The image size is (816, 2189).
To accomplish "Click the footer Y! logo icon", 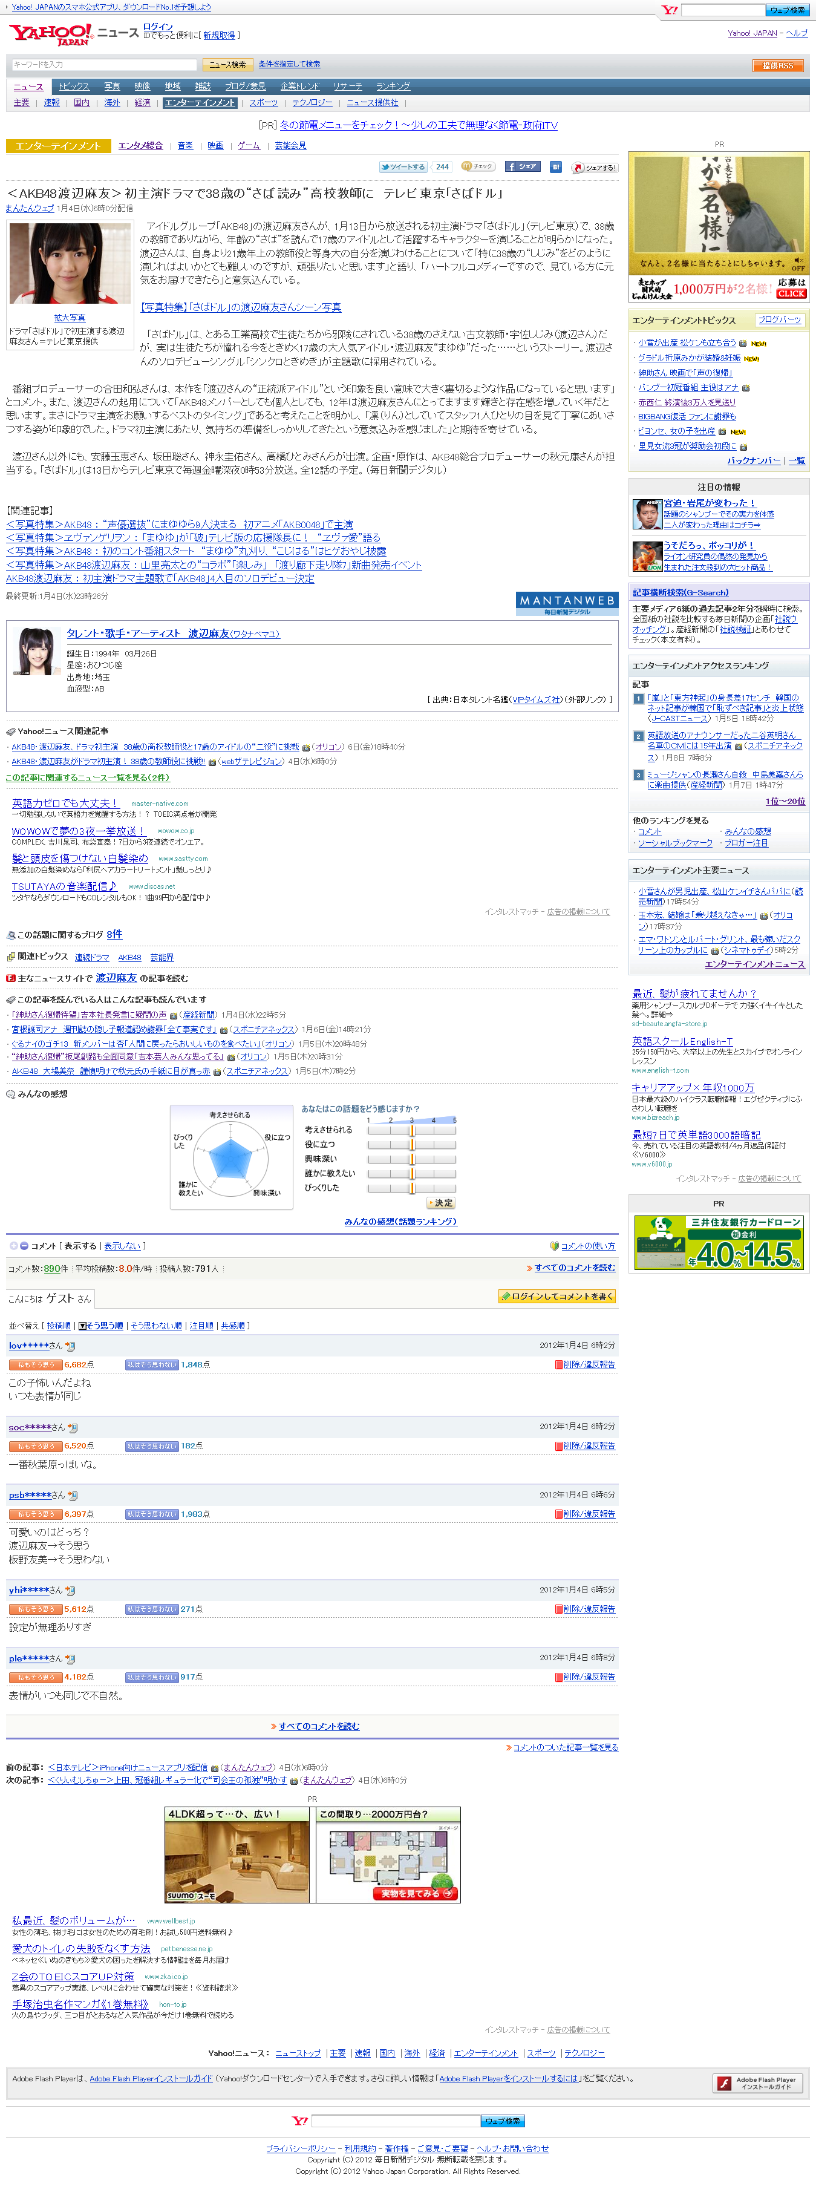I will 299,2120.
